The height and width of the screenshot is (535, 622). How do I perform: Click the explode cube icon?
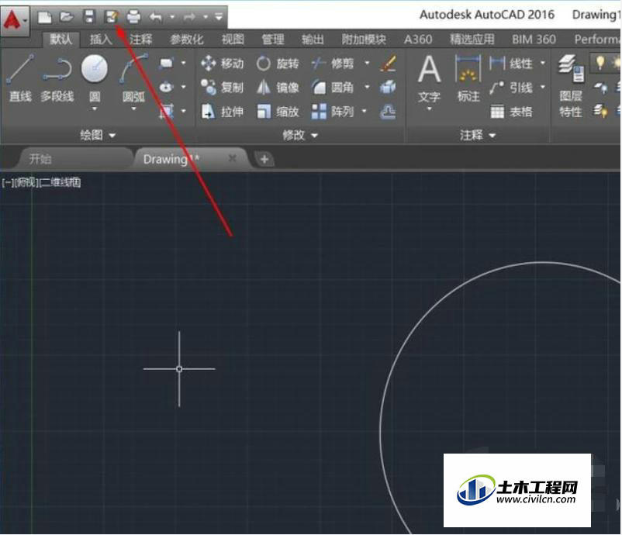pos(388,88)
